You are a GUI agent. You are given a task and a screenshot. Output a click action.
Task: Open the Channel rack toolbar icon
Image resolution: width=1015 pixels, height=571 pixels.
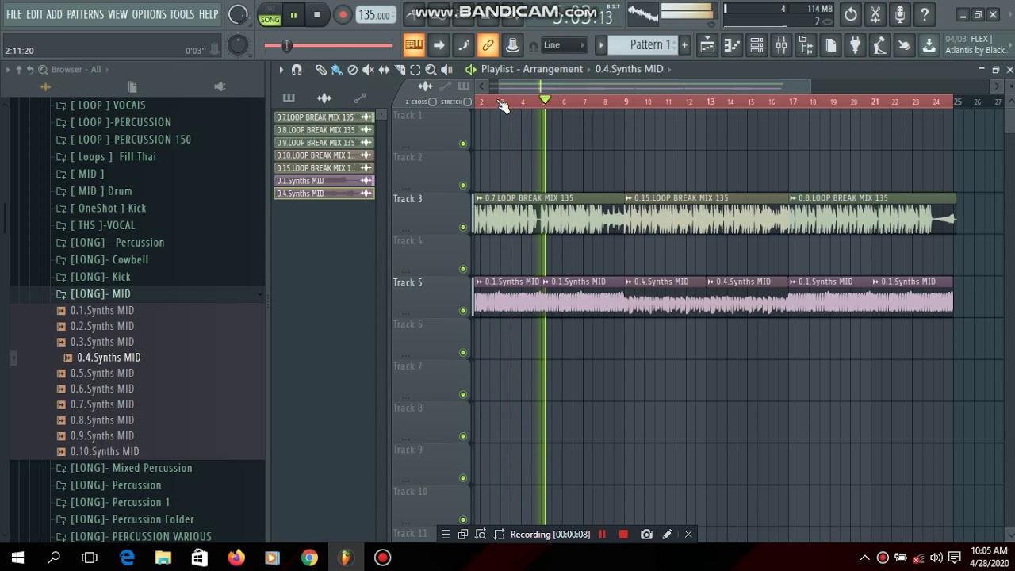(756, 46)
